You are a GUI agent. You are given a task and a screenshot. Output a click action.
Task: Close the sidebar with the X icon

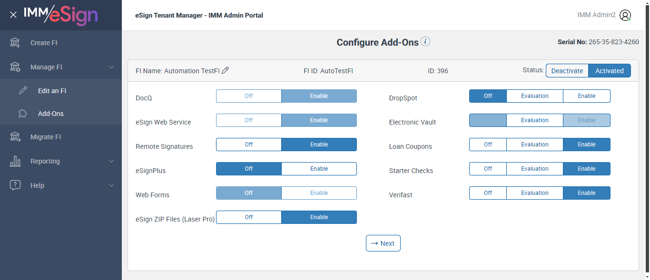[13, 15]
